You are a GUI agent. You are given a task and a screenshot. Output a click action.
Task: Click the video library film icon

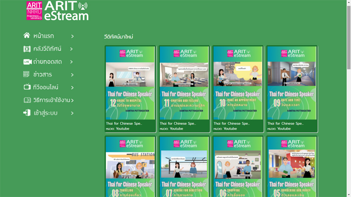pyautogui.click(x=27, y=49)
